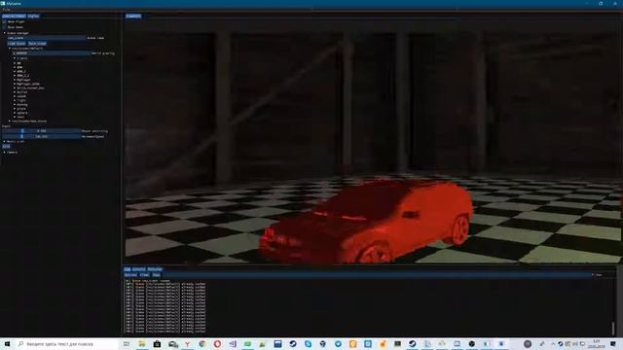Click the Save scene button
Image resolution: width=623 pixels, height=350 pixels.
(x=37, y=43)
